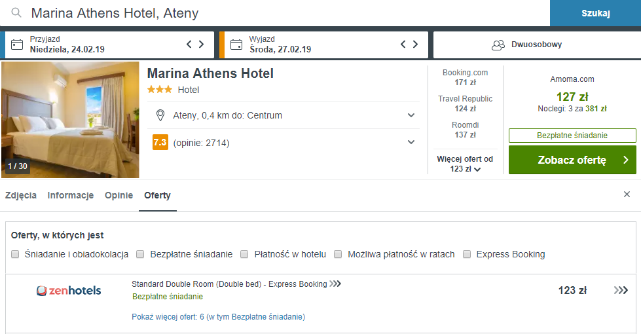The width and height of the screenshot is (641, 334).
Task: Expand the Ateny location details chevron
Action: [411, 115]
